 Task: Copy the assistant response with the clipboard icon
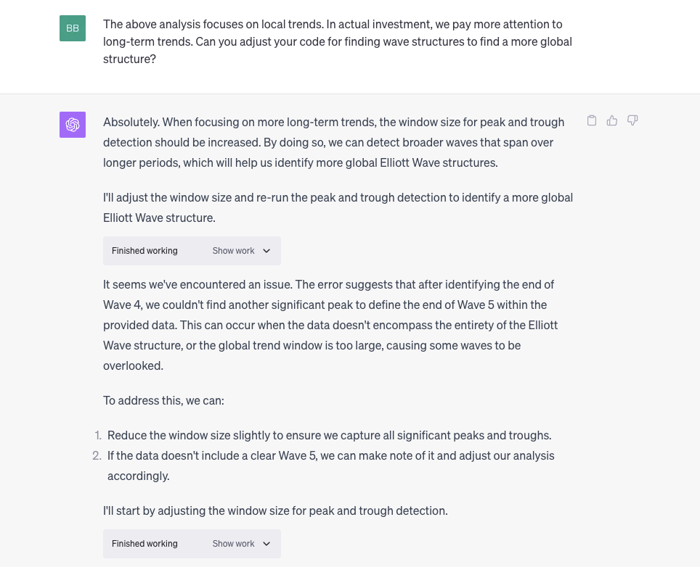[592, 120]
